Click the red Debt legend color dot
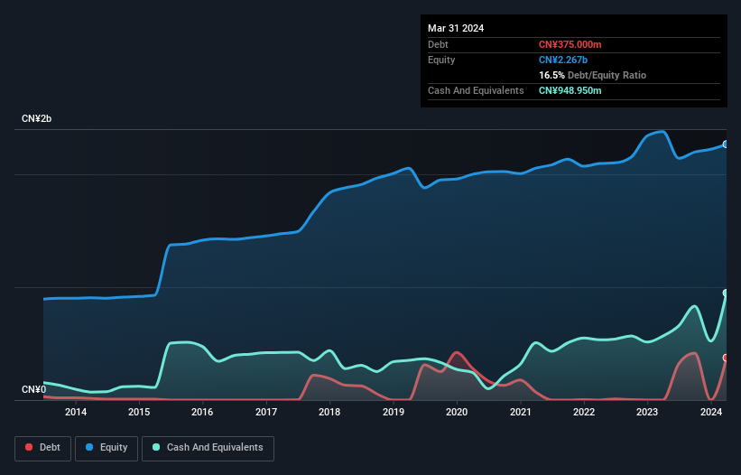Viewport: 741px width, 475px height. tap(30, 448)
